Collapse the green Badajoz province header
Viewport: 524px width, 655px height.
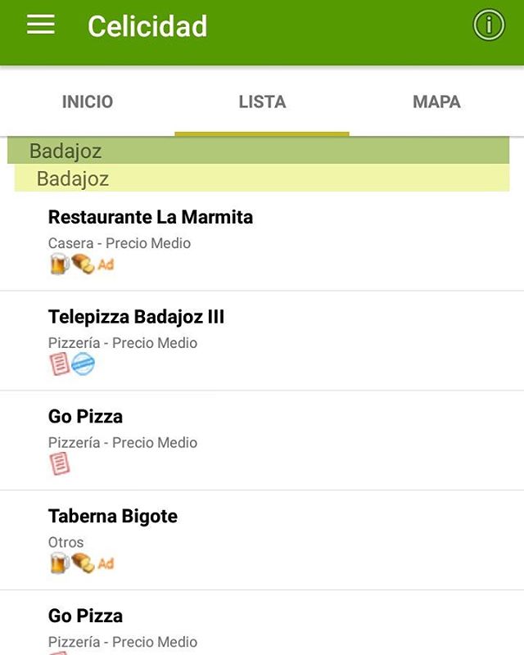259,151
